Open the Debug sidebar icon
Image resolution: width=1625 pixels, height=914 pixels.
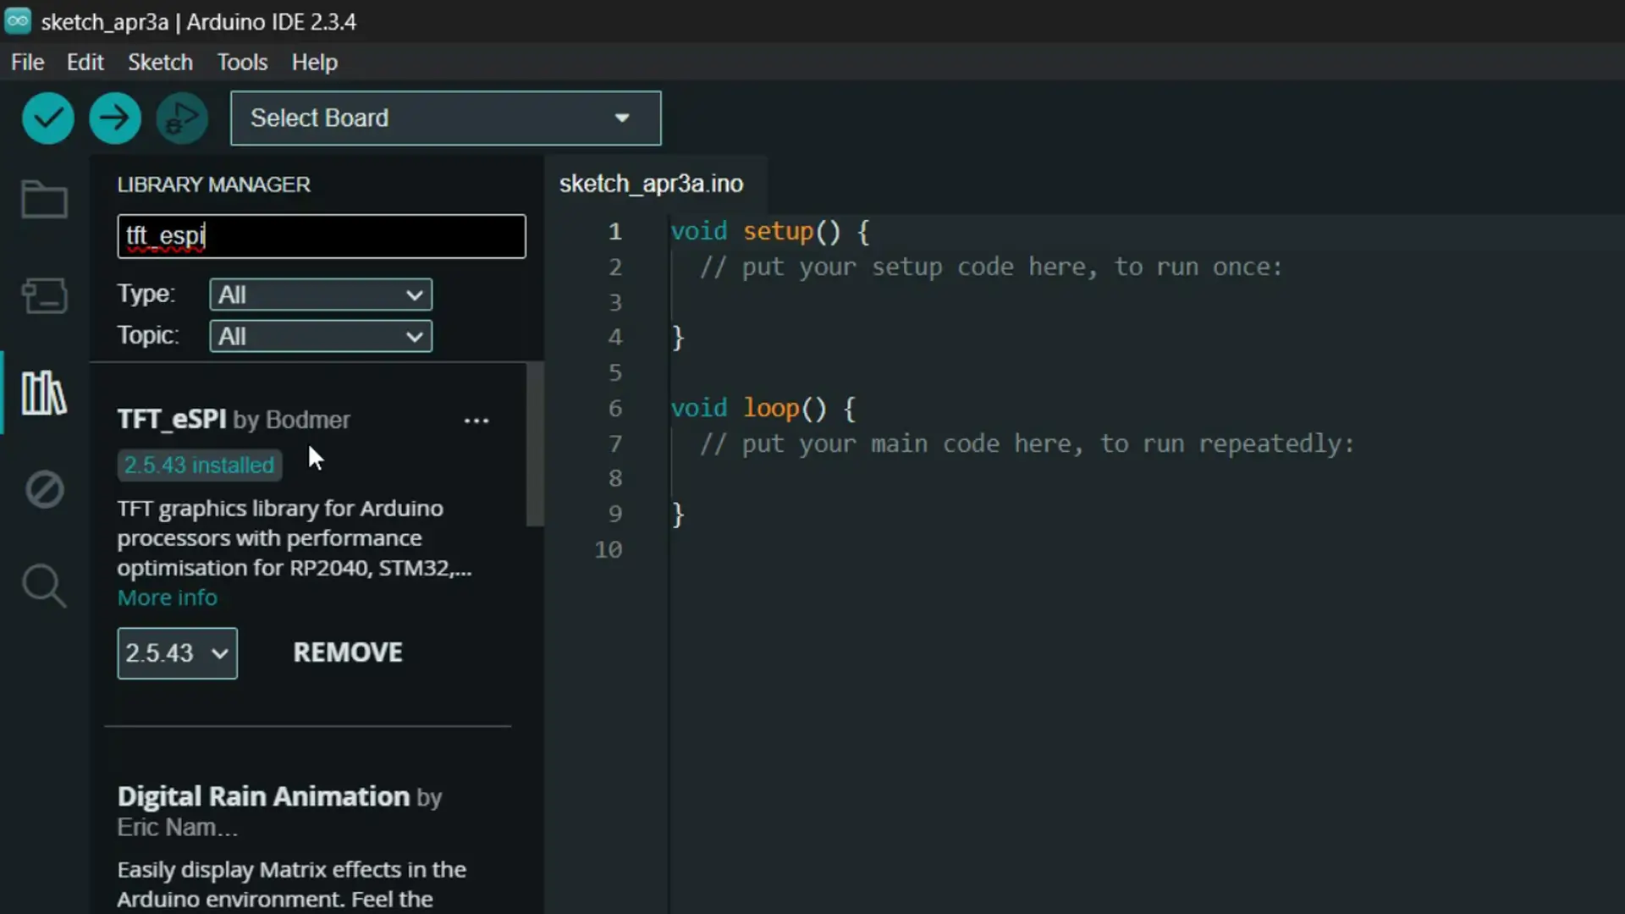click(x=44, y=489)
